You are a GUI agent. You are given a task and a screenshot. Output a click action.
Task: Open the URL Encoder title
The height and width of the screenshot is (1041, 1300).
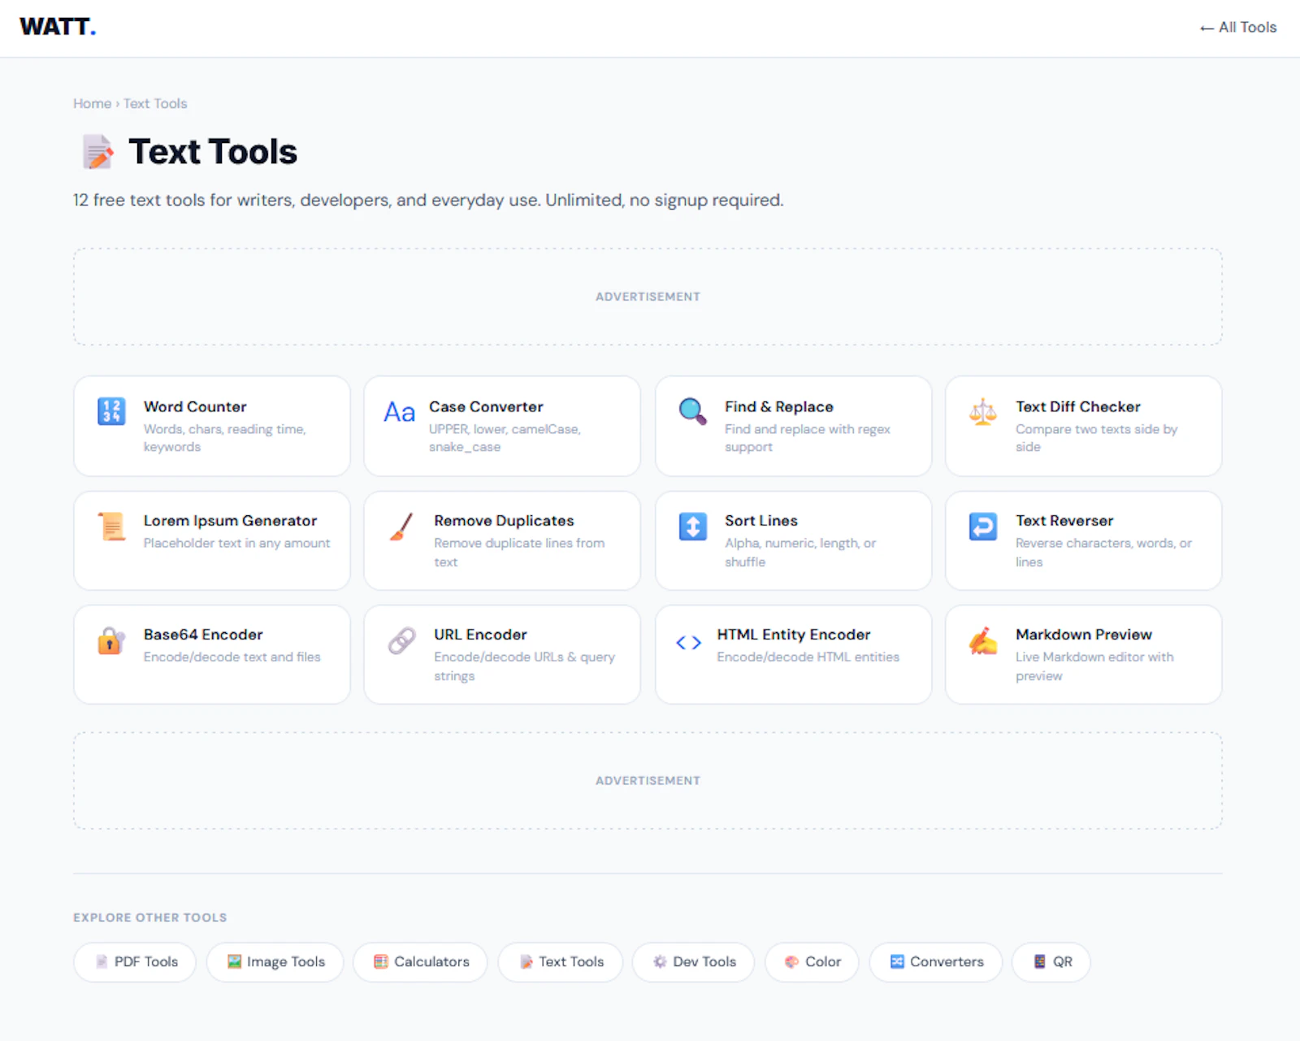tap(480, 635)
